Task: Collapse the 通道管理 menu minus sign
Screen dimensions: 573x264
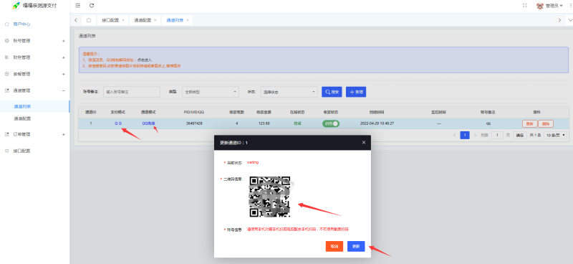Action: pyautogui.click(x=64, y=90)
